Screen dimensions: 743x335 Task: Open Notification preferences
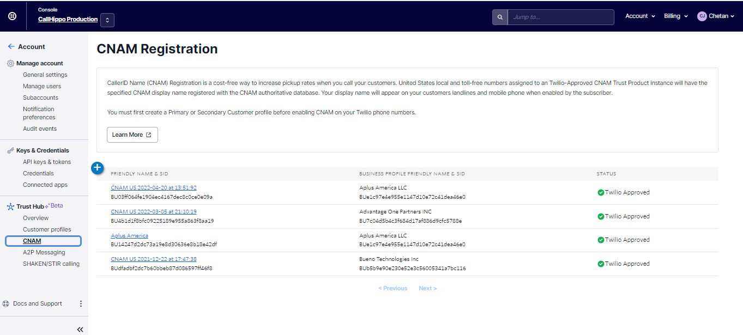39,113
